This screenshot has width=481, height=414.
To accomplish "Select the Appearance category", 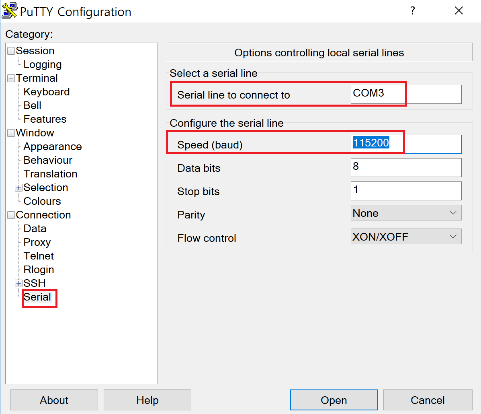I will tap(53, 146).
